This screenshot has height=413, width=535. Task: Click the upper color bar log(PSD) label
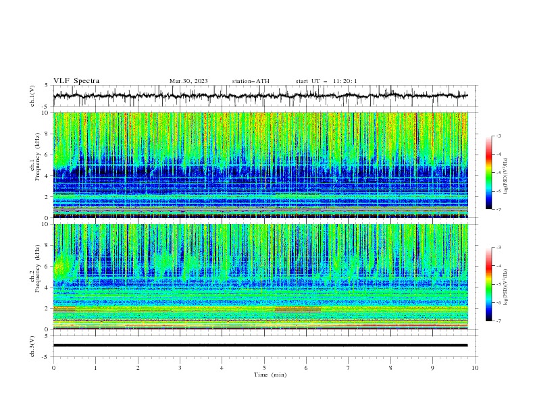506,175
